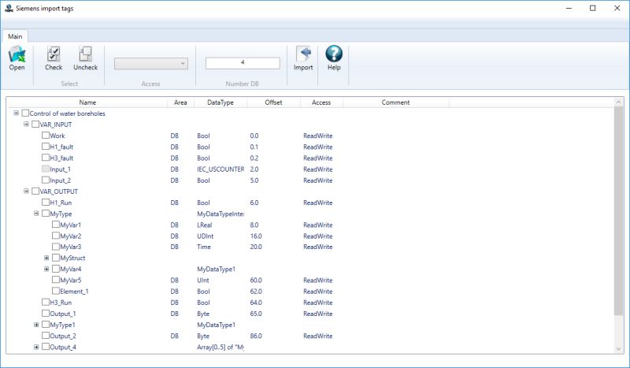Click the Time data type cell
Image resolution: width=630 pixels, height=368 pixels.
click(x=204, y=247)
